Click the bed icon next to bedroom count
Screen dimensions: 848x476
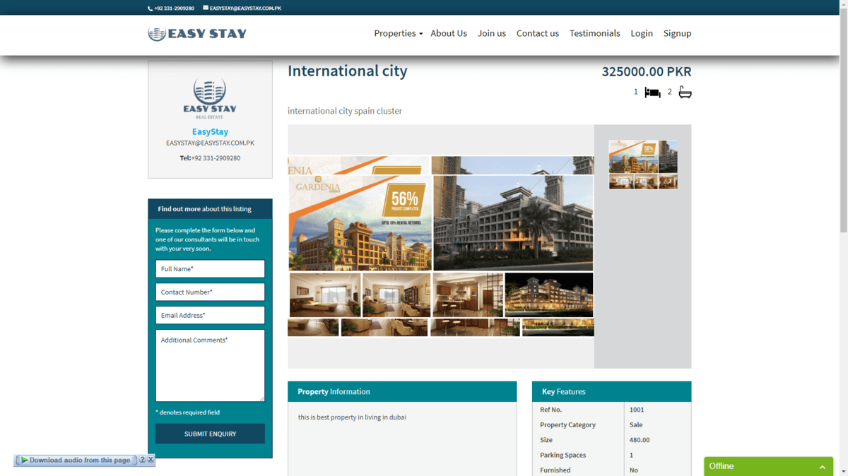pyautogui.click(x=652, y=93)
